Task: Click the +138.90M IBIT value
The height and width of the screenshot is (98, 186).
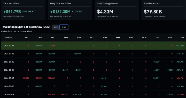Action: click(x=38, y=70)
